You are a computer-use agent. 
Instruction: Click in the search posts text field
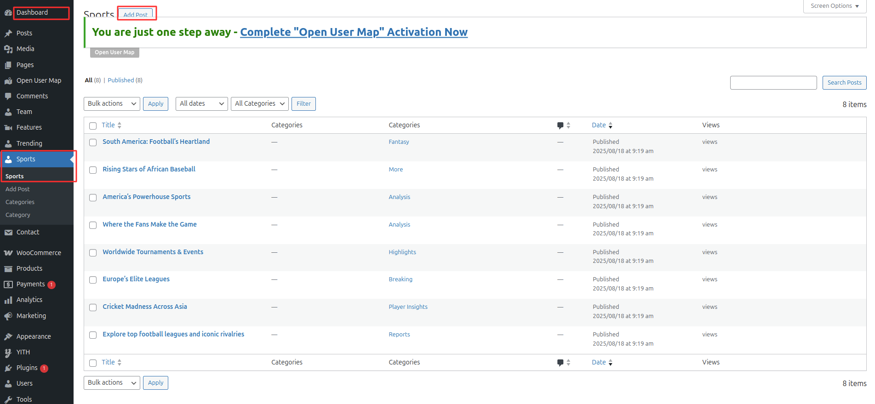(773, 83)
